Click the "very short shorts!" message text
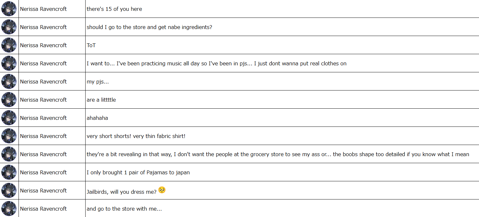 (136, 136)
